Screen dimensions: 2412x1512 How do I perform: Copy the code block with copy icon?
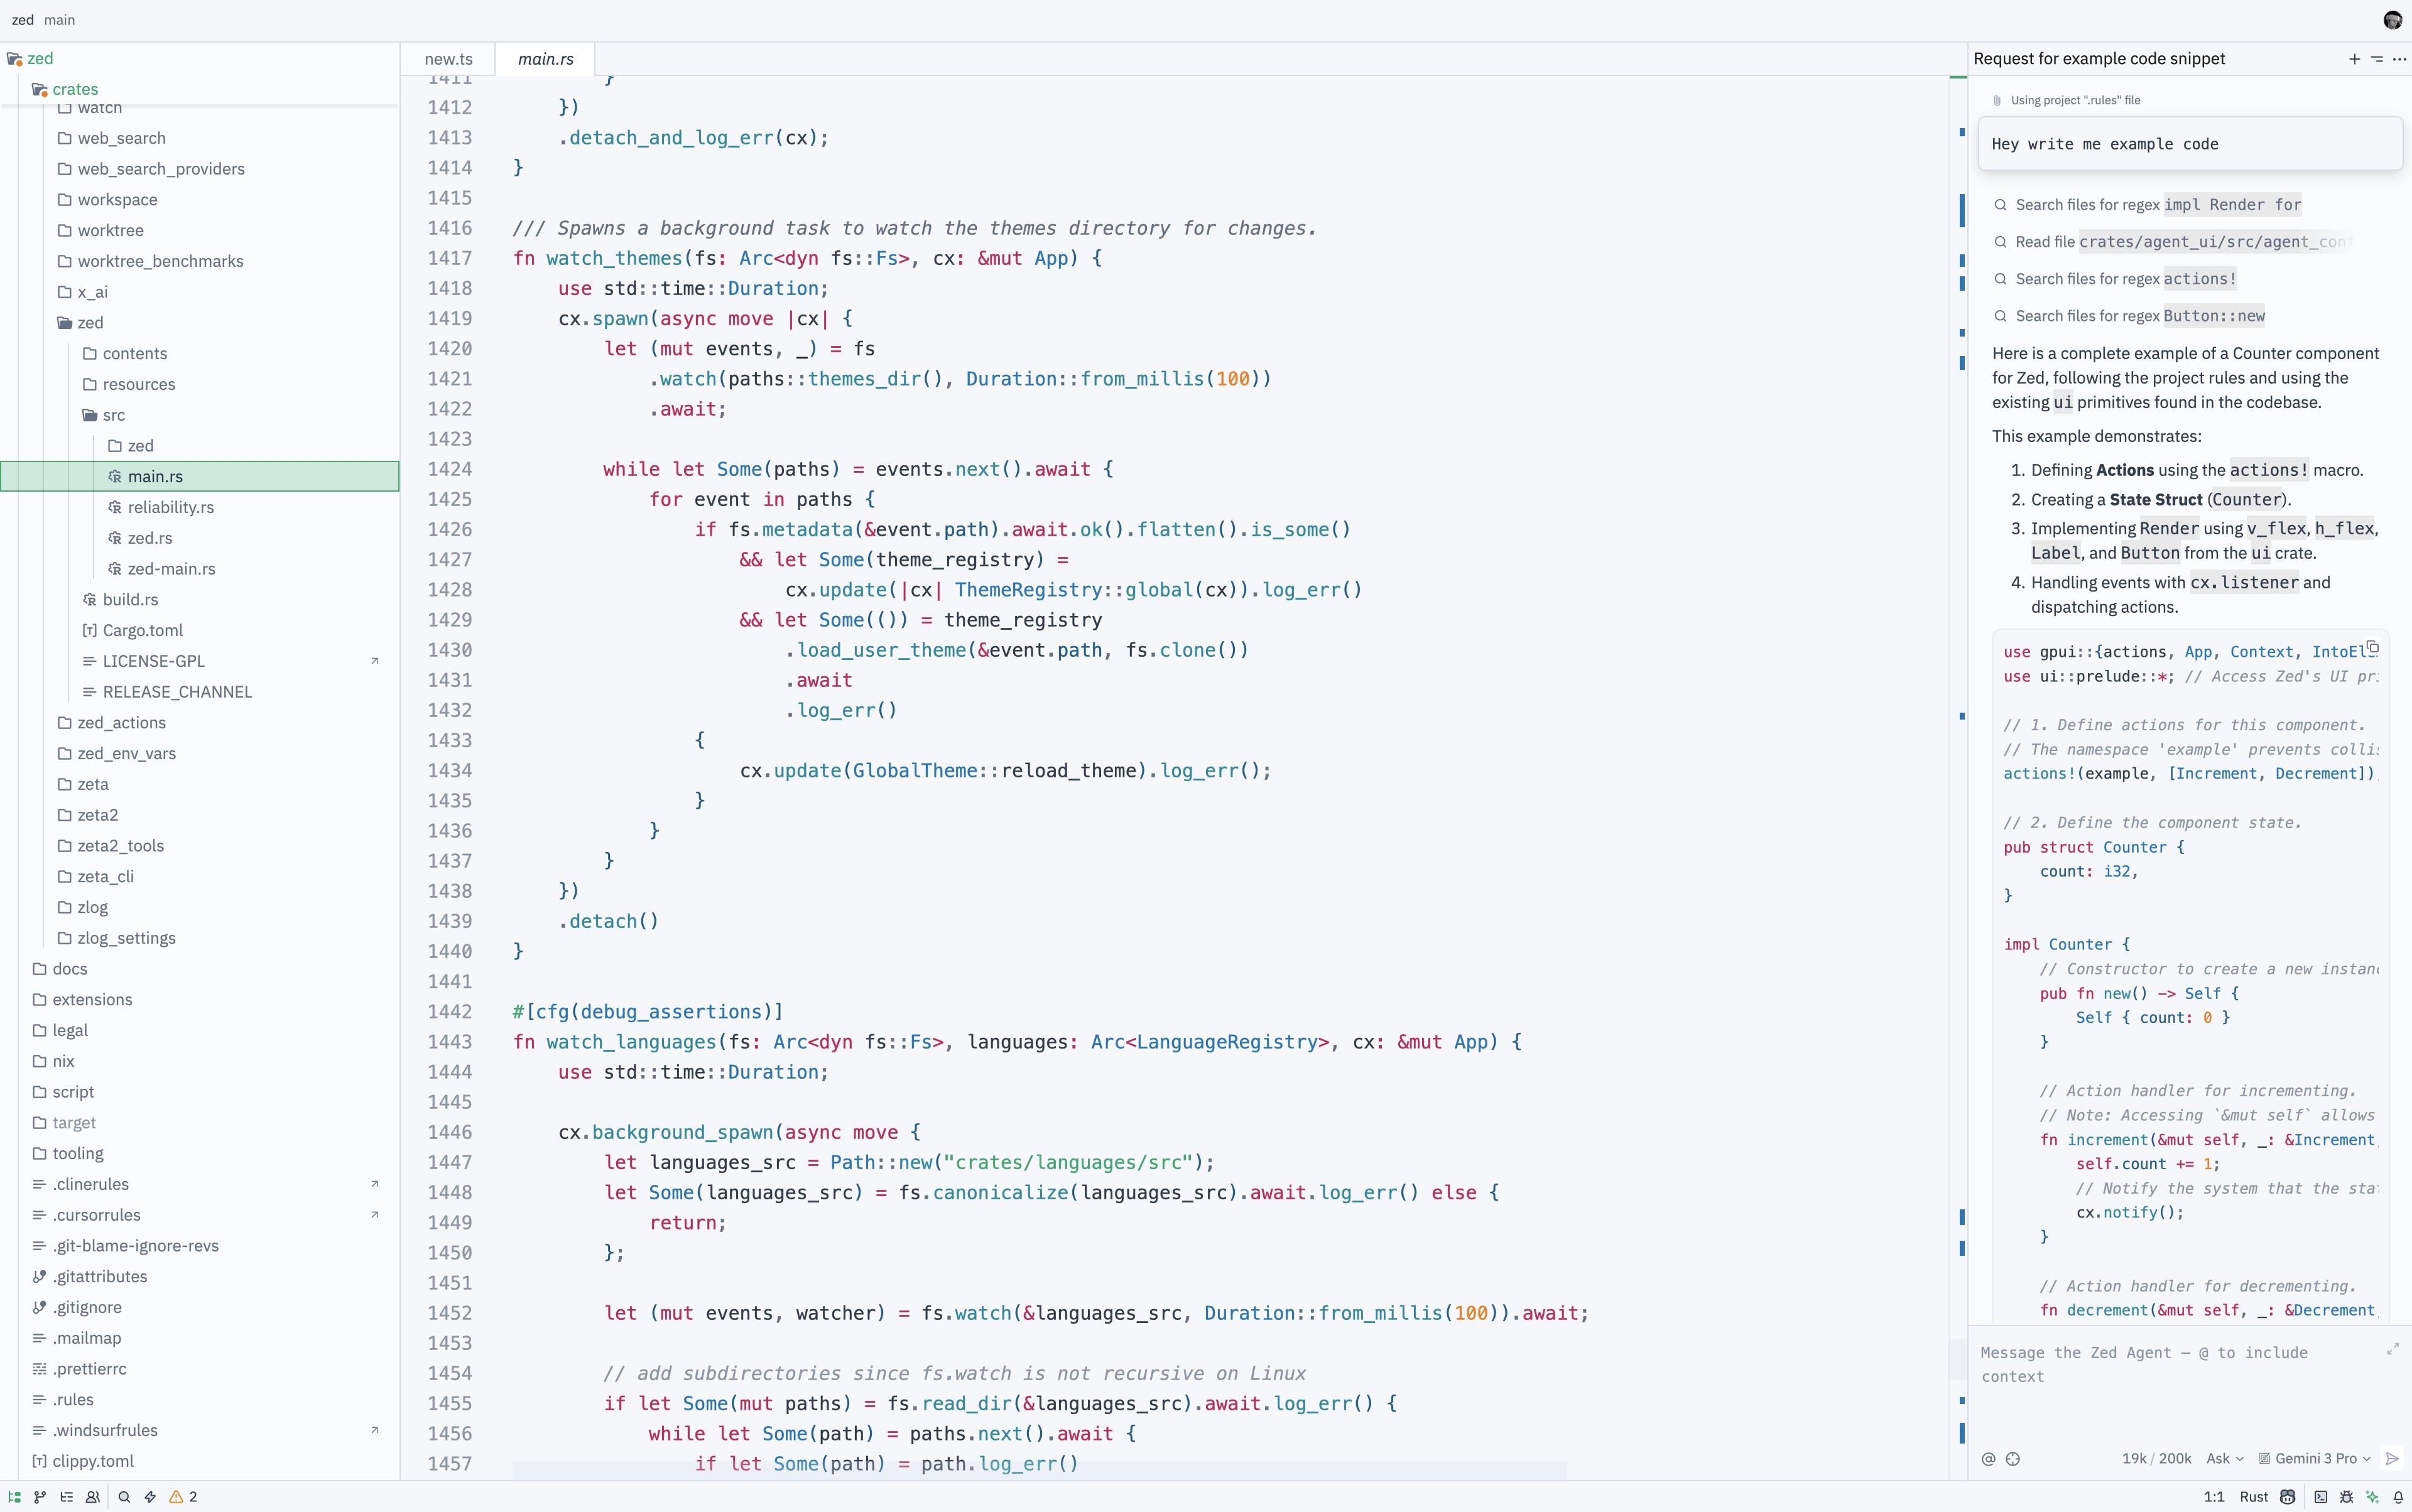point(2372,648)
